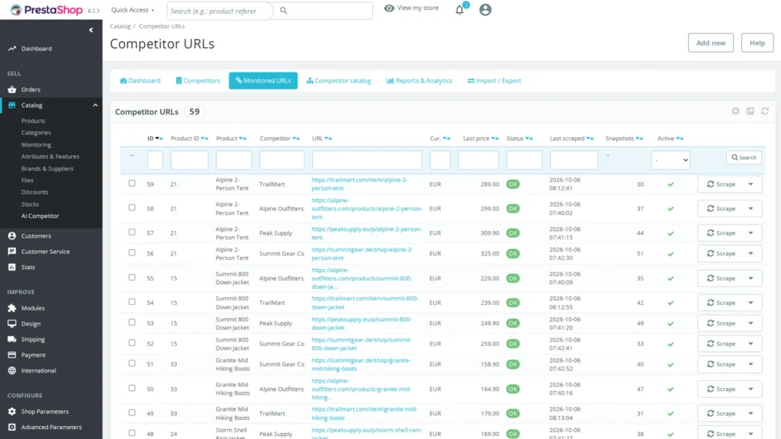Image resolution: width=781 pixels, height=439 pixels.
Task: Click the export list icon in panel header
Action: pos(750,111)
